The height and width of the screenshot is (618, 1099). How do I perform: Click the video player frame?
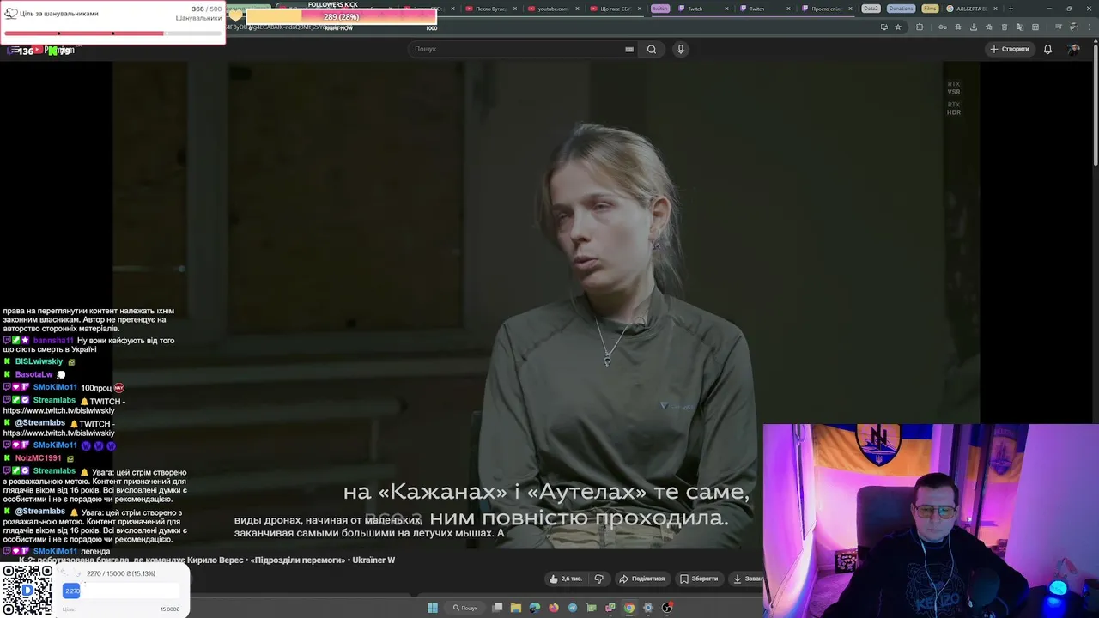tap(546, 305)
